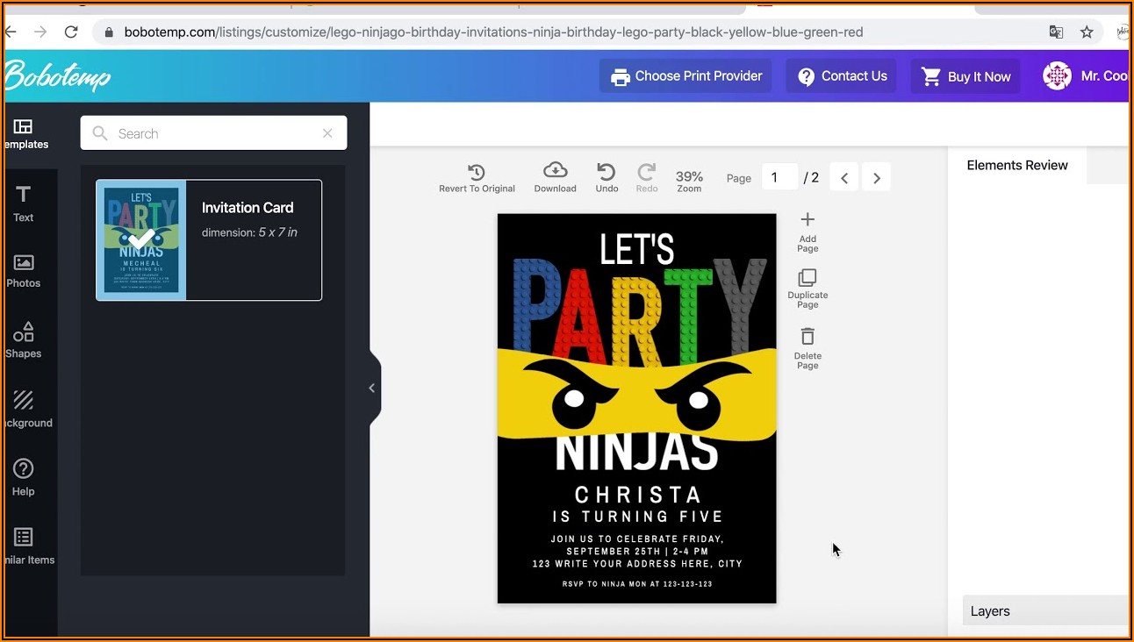This screenshot has width=1134, height=642.
Task: Expand the Layers section
Action: pos(1044,611)
